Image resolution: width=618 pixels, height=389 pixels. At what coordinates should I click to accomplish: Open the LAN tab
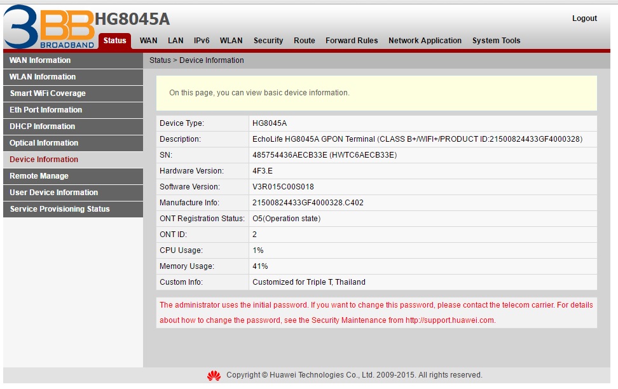click(175, 41)
